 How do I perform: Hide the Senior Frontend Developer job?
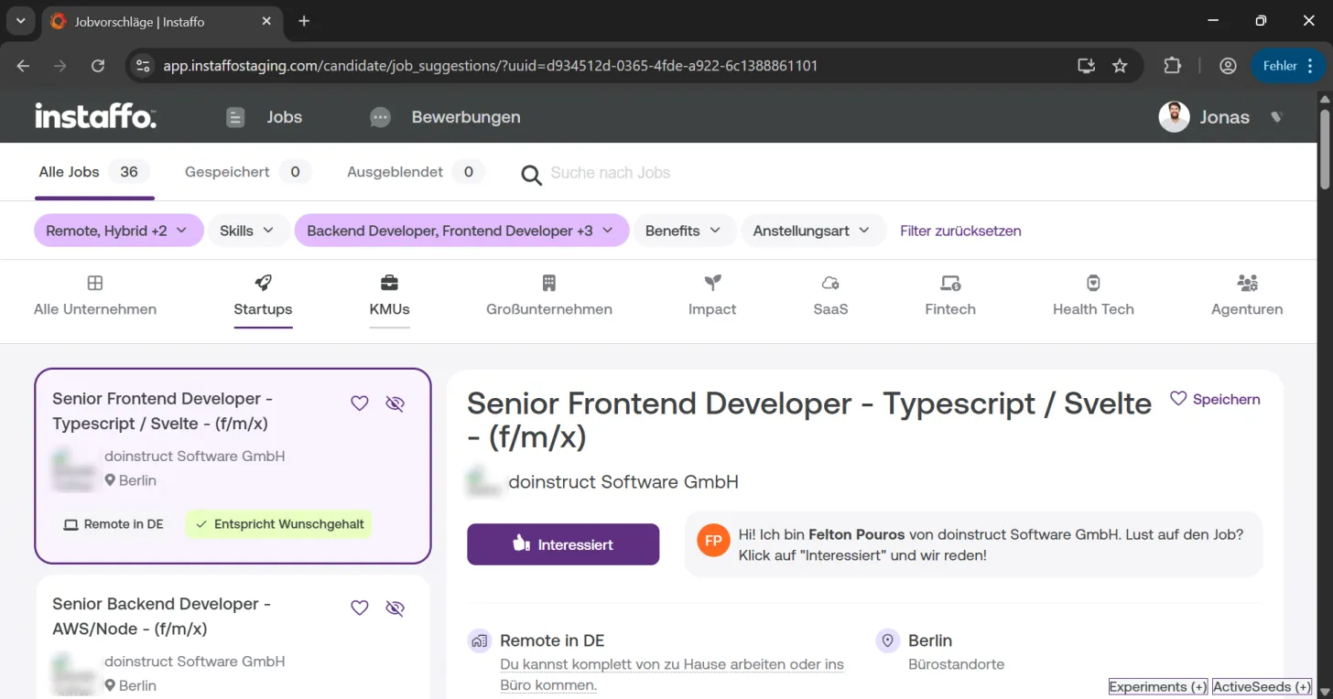pos(395,403)
